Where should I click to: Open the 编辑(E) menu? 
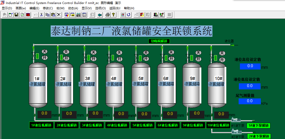34,8
